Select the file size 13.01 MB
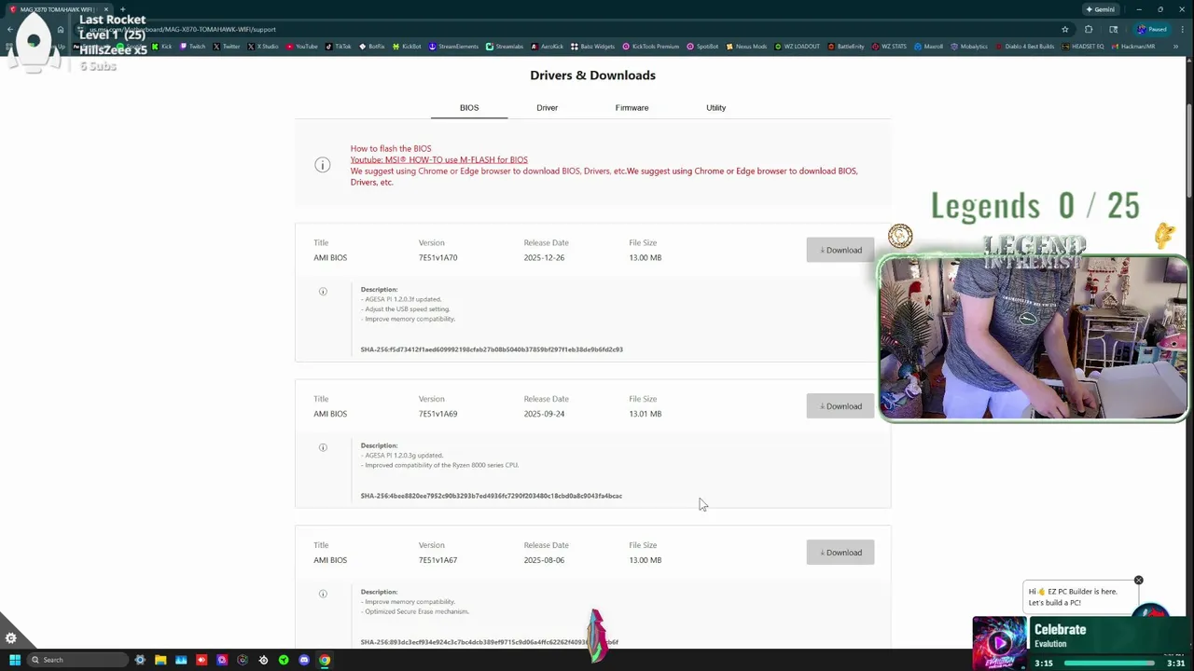This screenshot has width=1194, height=671. [x=645, y=414]
